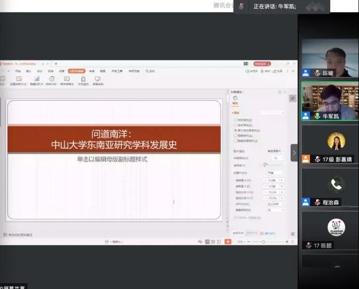359x289 pixels.
Task: Click the zoom in plus icon
Action: tap(288, 241)
